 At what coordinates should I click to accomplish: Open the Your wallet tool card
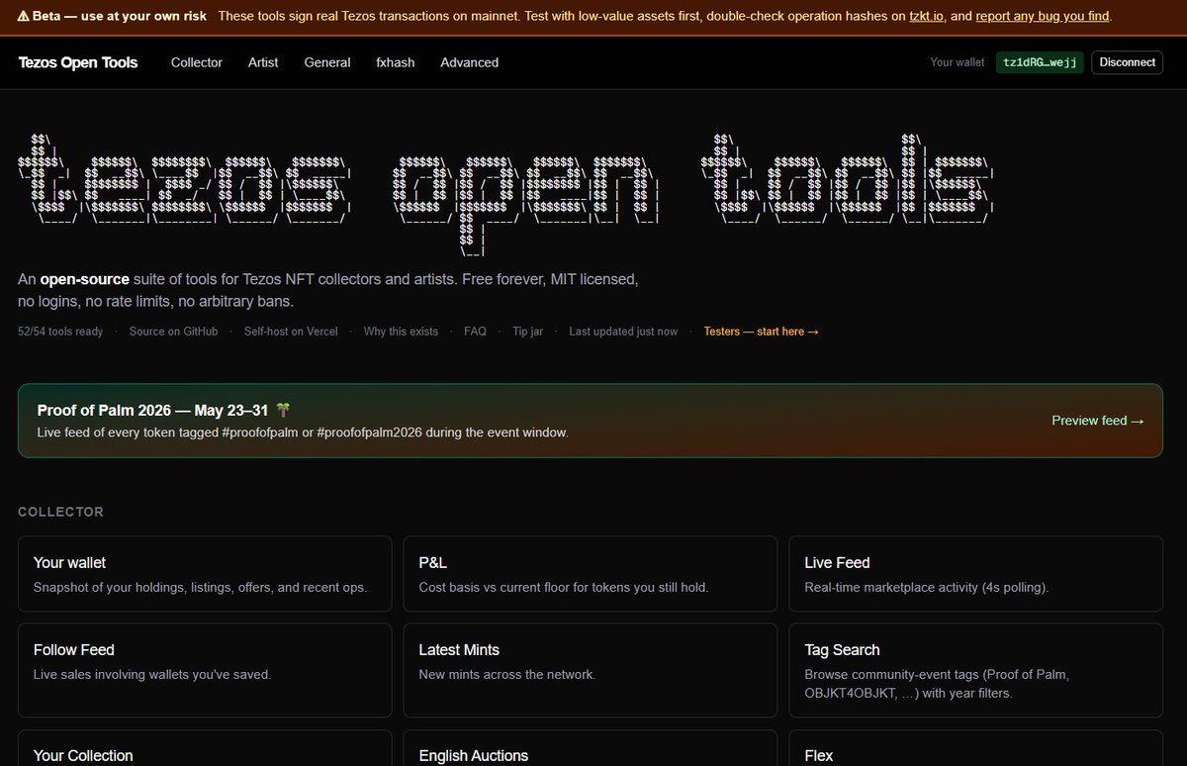(x=205, y=575)
